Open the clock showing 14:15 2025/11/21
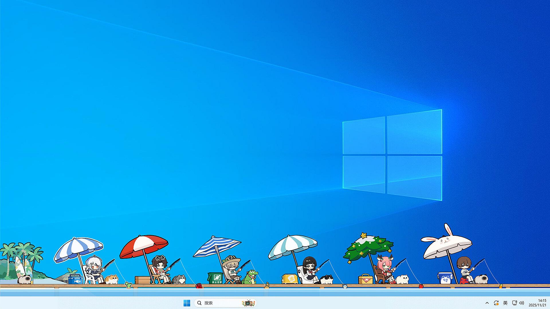 click(x=537, y=303)
